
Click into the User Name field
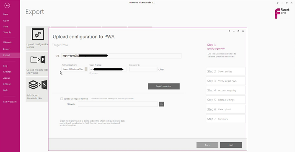pos(108,69)
